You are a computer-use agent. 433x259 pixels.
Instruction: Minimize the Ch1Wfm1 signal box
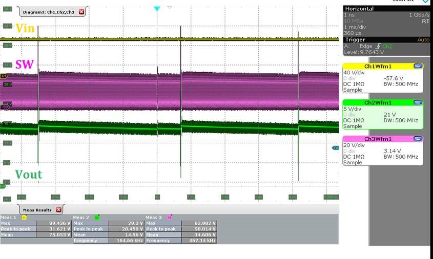[418, 66]
